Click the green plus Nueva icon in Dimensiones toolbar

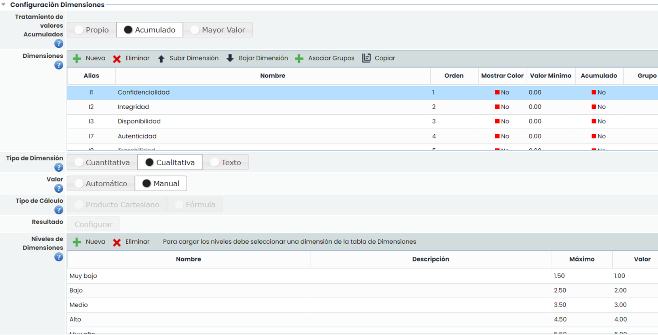coord(77,59)
